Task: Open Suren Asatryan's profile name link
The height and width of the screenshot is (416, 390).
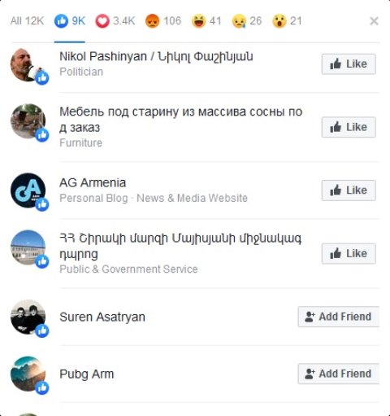Action: click(102, 317)
